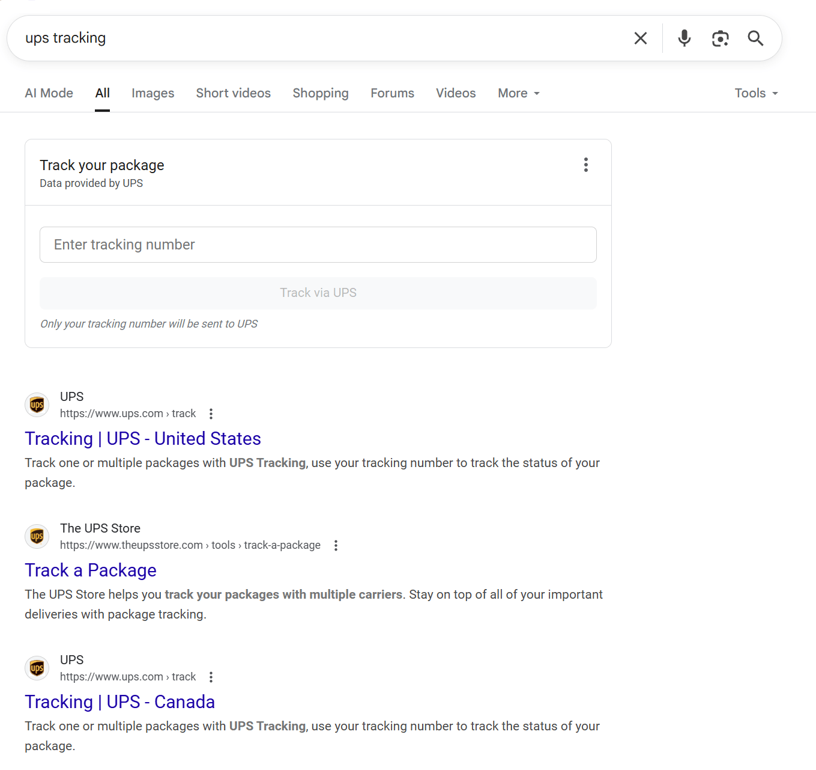Click the Enter tracking number field
This screenshot has width=816, height=770.
(x=318, y=245)
